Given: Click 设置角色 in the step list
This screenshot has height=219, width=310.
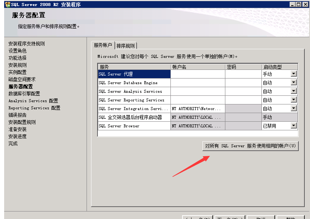Looking at the screenshot, I should coord(17,51).
